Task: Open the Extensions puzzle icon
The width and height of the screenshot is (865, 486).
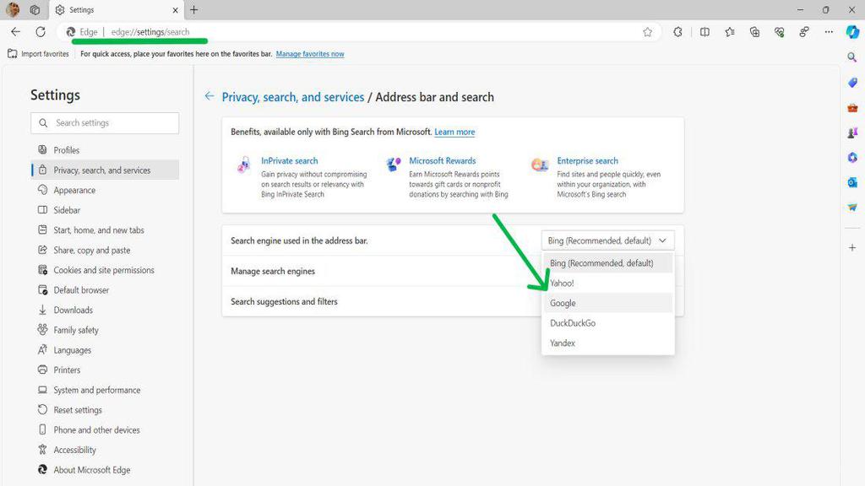Action: click(677, 32)
